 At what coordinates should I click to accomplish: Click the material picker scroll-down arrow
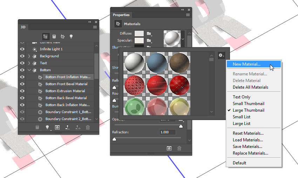[211, 112]
